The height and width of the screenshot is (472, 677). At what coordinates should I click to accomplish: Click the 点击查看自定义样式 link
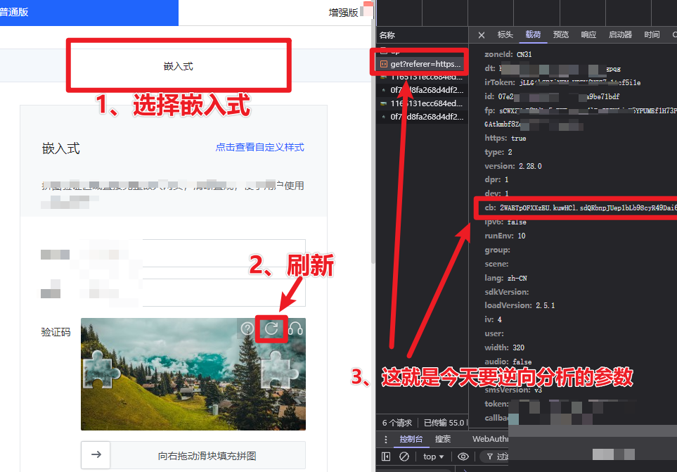click(x=259, y=148)
